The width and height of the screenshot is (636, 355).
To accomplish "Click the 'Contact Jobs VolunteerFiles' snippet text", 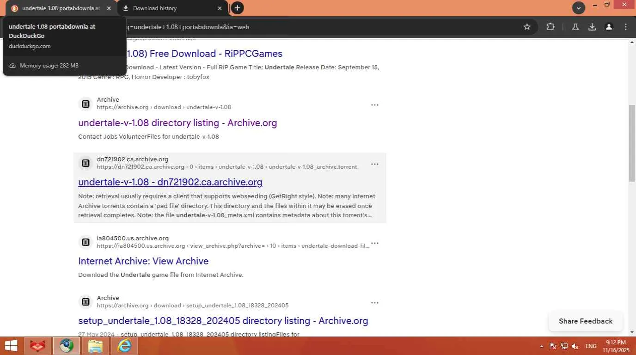I will click(x=148, y=137).
